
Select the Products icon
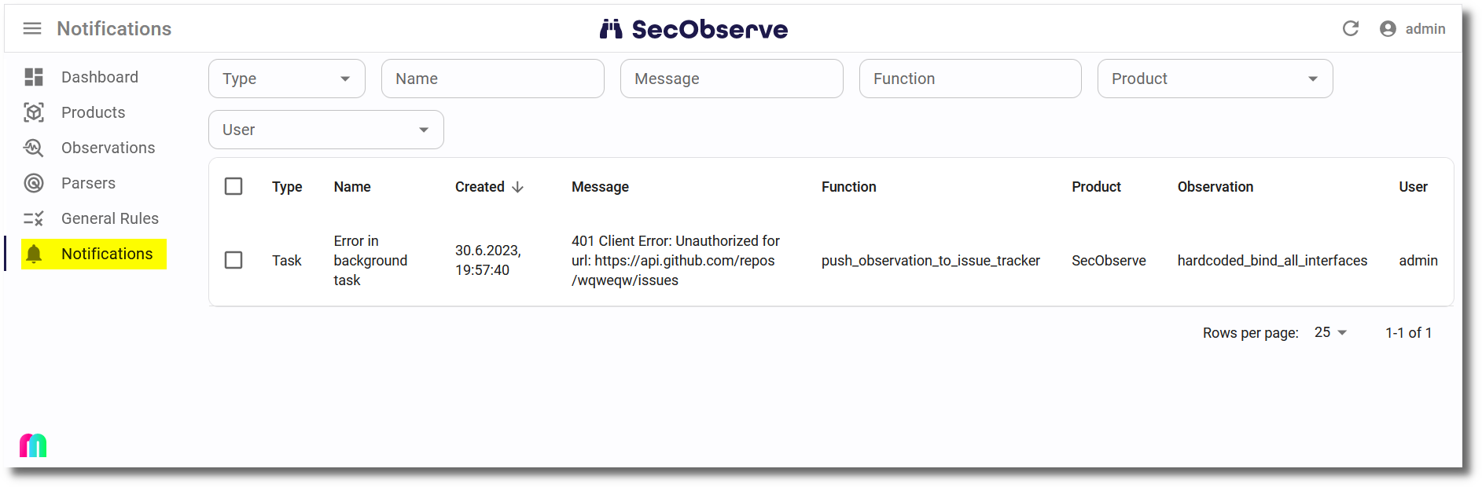click(34, 112)
